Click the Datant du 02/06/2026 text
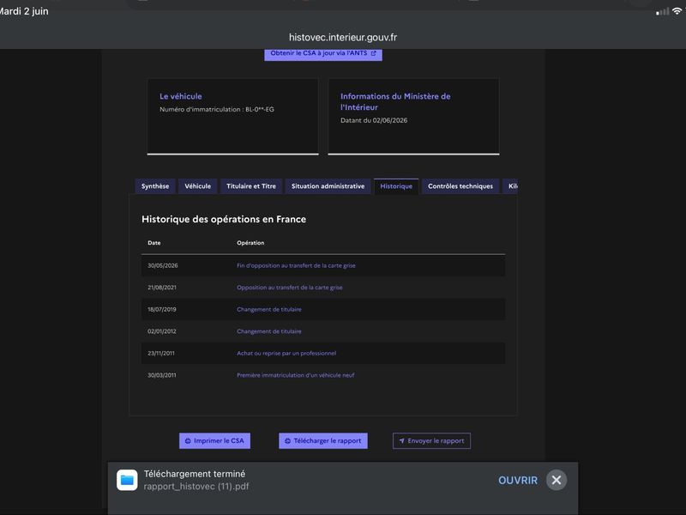686x515 pixels. point(374,120)
